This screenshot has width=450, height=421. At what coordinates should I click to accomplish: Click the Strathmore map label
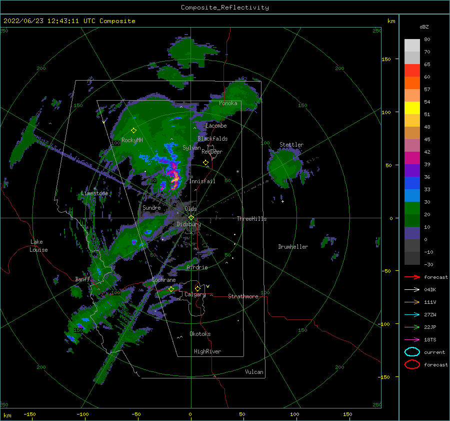coord(243,296)
